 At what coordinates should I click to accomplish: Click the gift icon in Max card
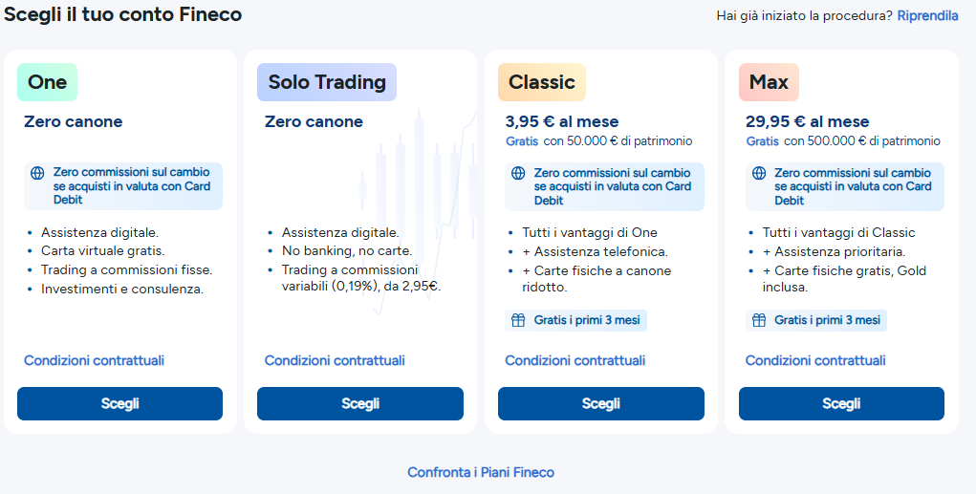tap(759, 320)
